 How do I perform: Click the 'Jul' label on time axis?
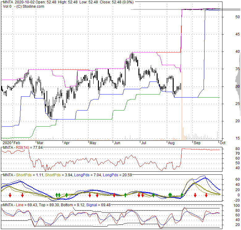(x=144, y=143)
